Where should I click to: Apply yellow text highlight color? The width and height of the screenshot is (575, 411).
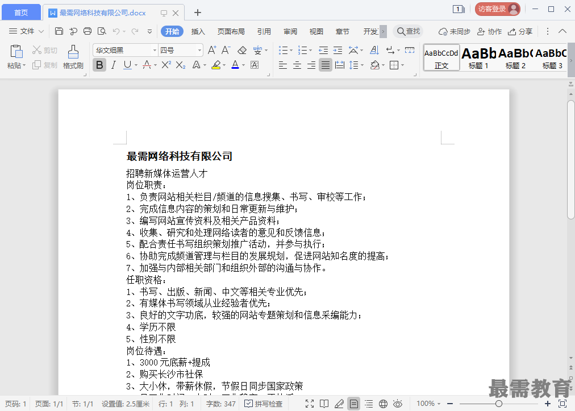(x=216, y=65)
